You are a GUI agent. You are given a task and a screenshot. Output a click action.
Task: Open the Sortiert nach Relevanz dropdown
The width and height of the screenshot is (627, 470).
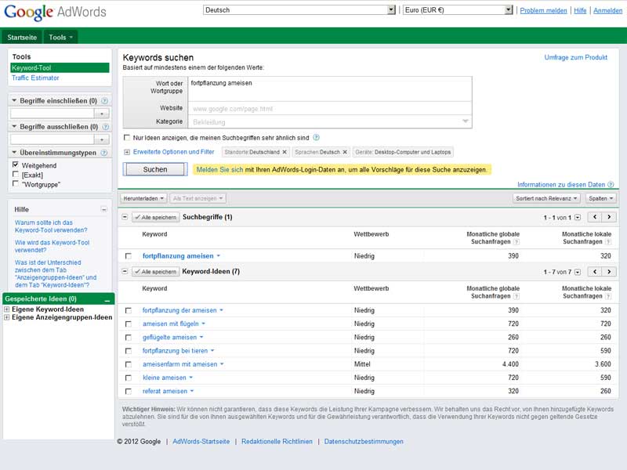point(547,199)
